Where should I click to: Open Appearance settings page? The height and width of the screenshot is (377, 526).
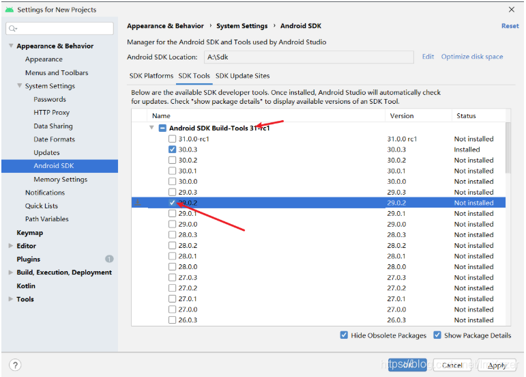[x=44, y=59]
